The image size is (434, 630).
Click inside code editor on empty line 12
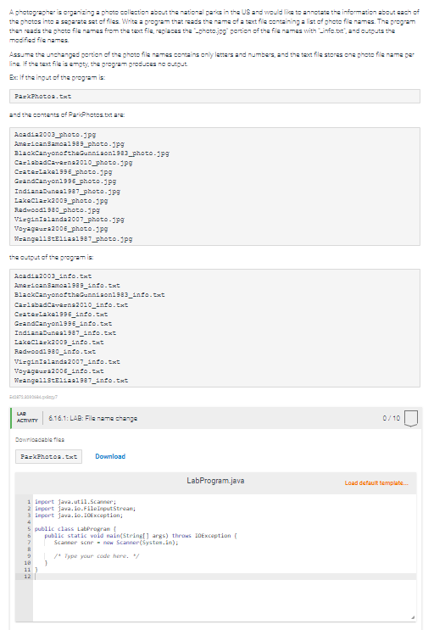point(225,577)
